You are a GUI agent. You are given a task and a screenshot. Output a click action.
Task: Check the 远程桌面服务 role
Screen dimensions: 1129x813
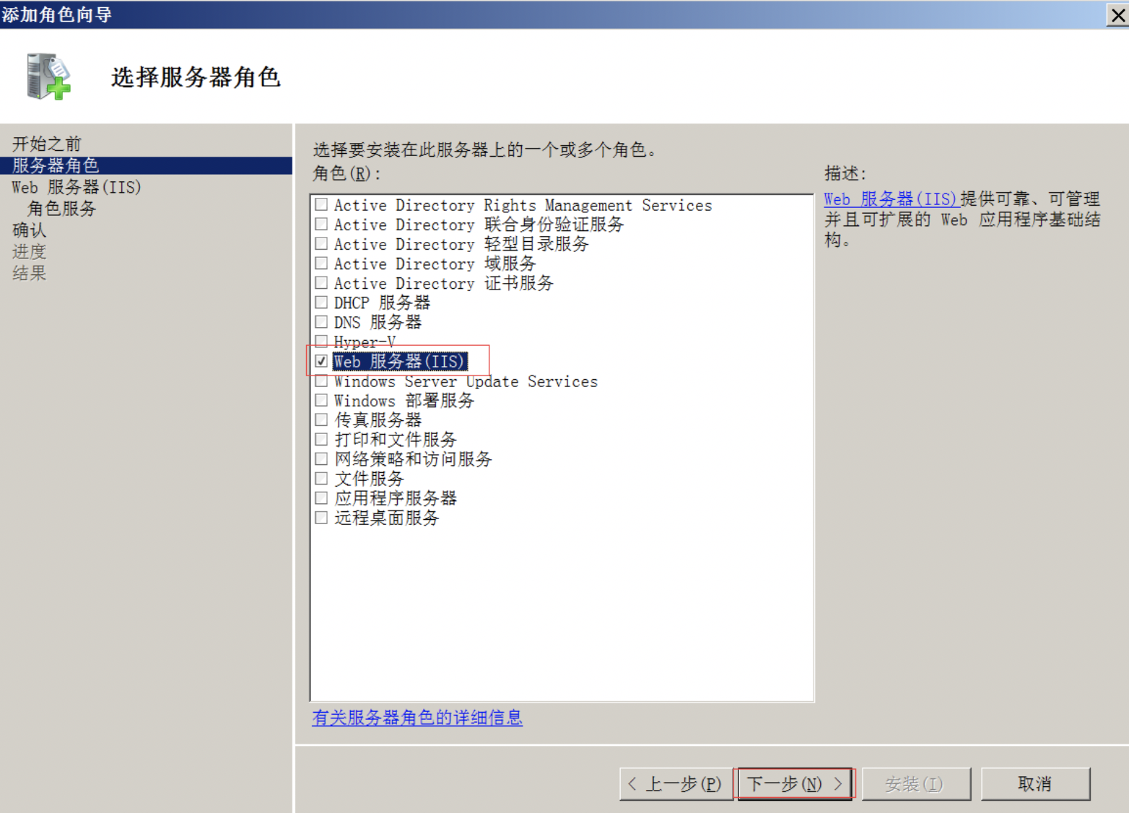click(321, 517)
